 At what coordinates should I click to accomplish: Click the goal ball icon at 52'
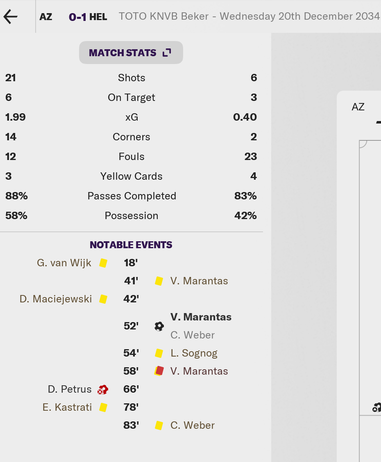pyautogui.click(x=159, y=326)
